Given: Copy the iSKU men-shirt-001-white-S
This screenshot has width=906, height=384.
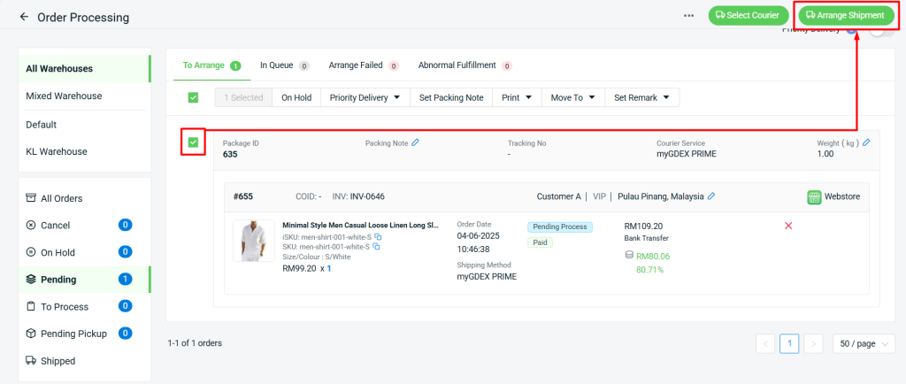Looking at the screenshot, I should (378, 237).
